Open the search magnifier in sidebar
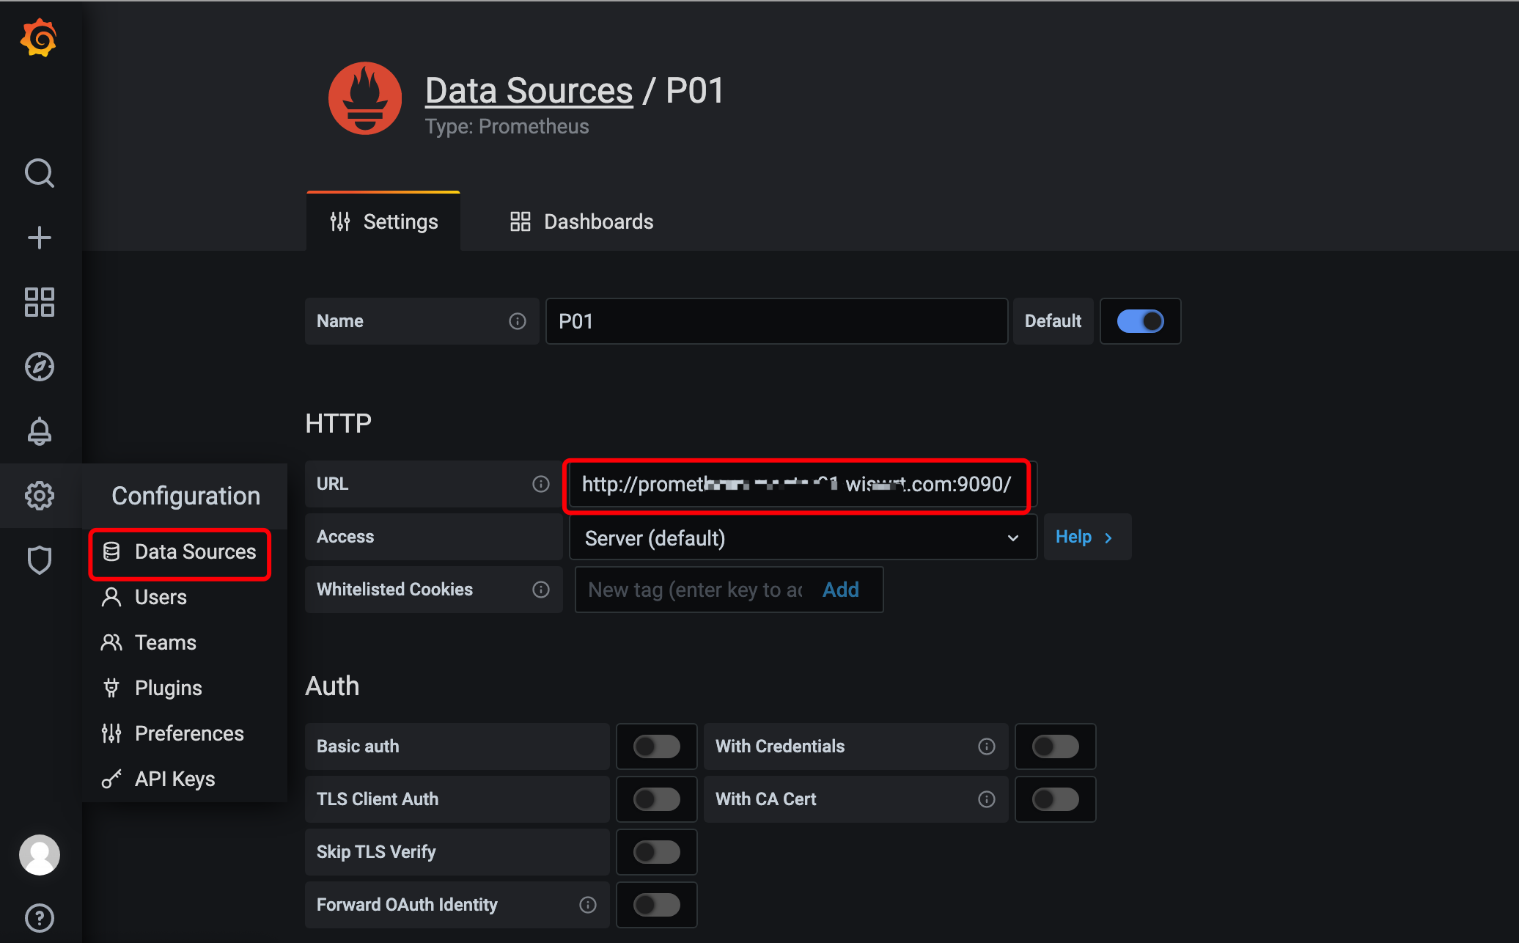The height and width of the screenshot is (943, 1519). click(39, 173)
